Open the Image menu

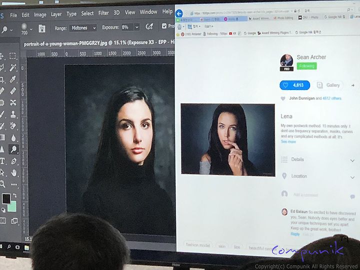40,14
